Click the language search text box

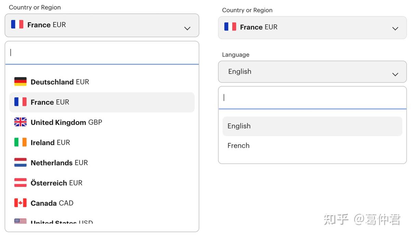point(312,98)
